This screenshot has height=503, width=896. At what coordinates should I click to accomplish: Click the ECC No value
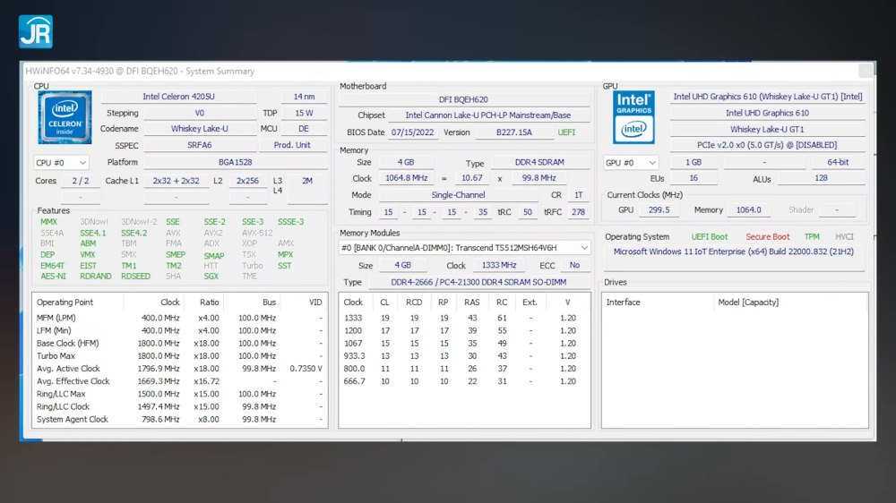point(574,266)
